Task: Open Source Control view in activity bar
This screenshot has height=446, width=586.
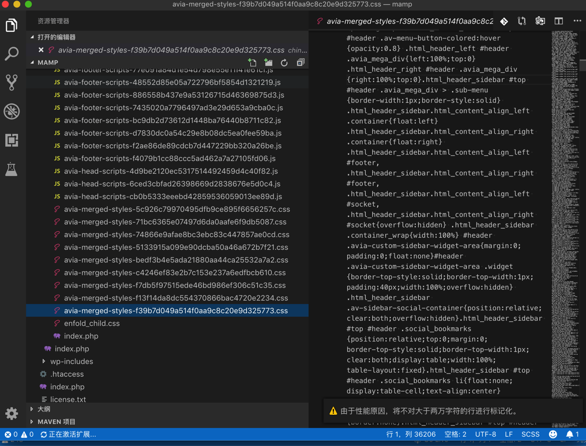Action: (x=12, y=83)
